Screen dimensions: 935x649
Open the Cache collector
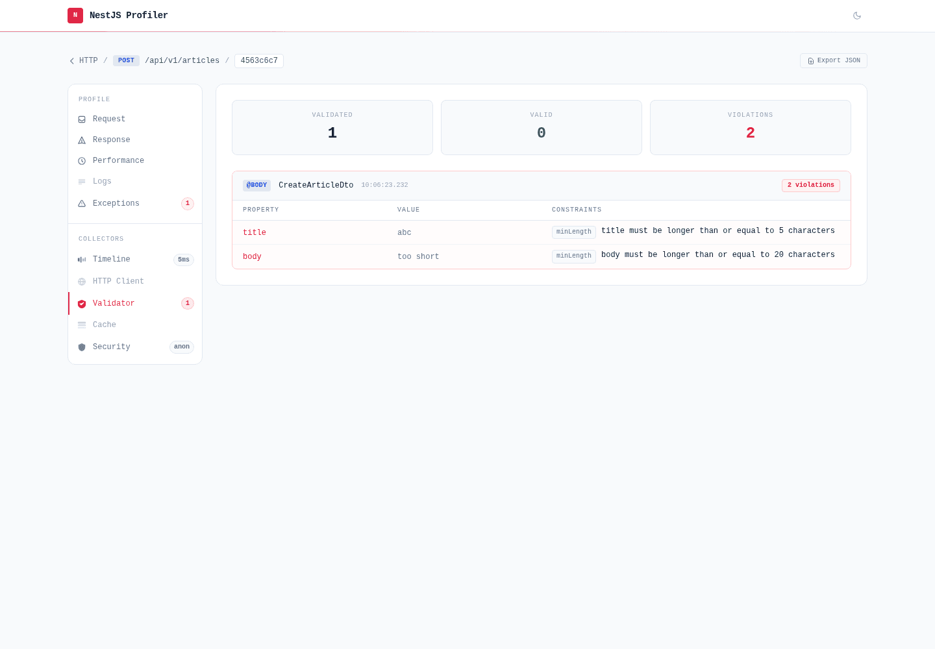[x=135, y=325]
